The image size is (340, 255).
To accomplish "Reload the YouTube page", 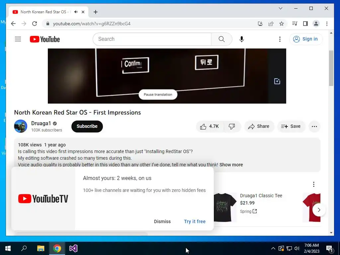I will (35, 24).
